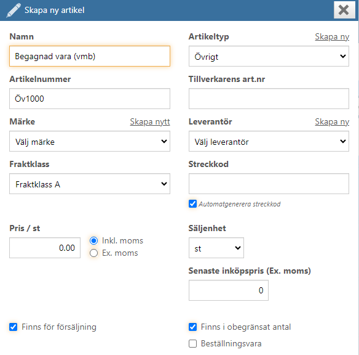Image resolution: width=359 pixels, height=355 pixels.
Task: Close the Skapa ny artikel dialog
Action: tap(344, 10)
